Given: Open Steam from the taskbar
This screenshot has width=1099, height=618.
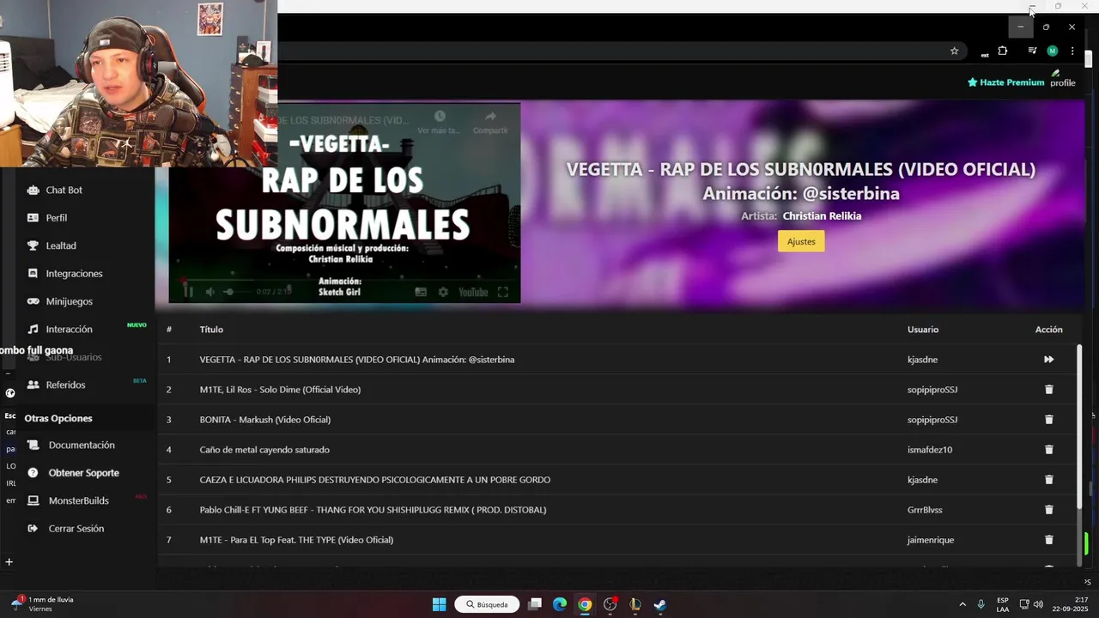Looking at the screenshot, I should tap(659, 604).
